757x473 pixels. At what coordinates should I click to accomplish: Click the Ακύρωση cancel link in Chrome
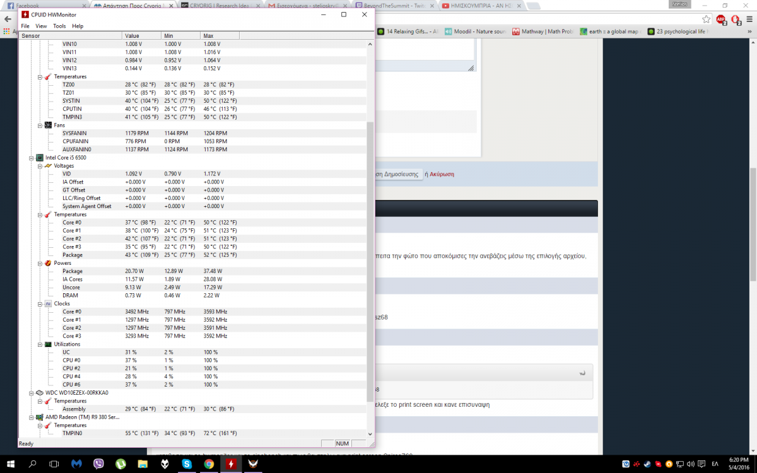coord(442,174)
